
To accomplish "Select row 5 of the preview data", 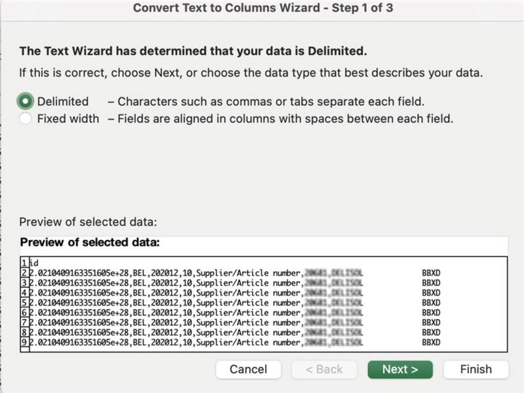I will 128,303.
